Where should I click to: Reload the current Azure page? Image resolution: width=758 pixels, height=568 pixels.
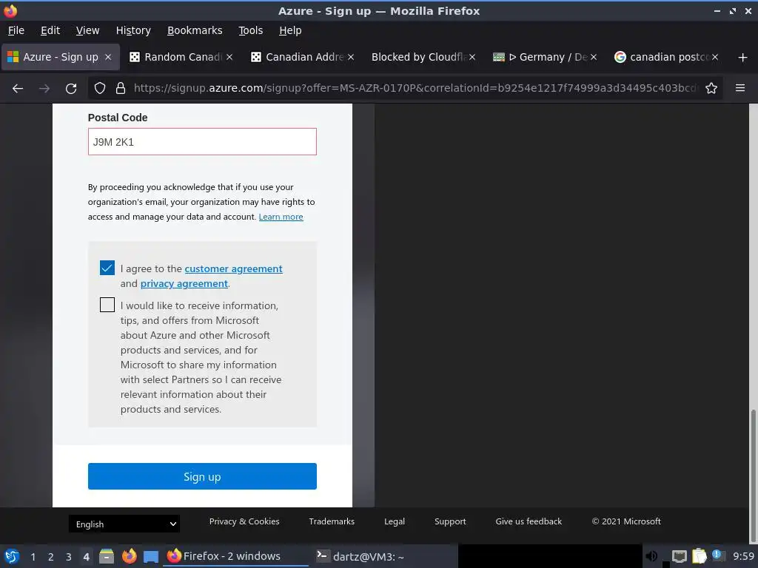tap(71, 89)
